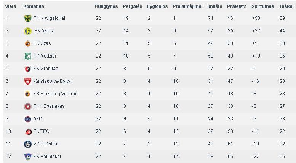
Task: Click the FK Aktas crest icon
Action: click(28, 31)
